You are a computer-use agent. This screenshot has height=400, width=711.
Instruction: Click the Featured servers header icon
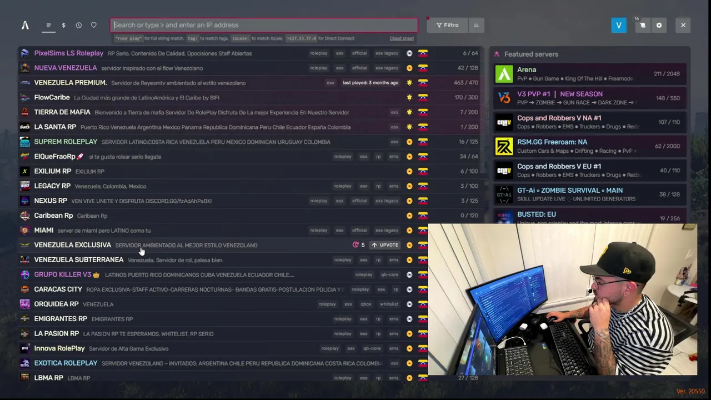497,54
